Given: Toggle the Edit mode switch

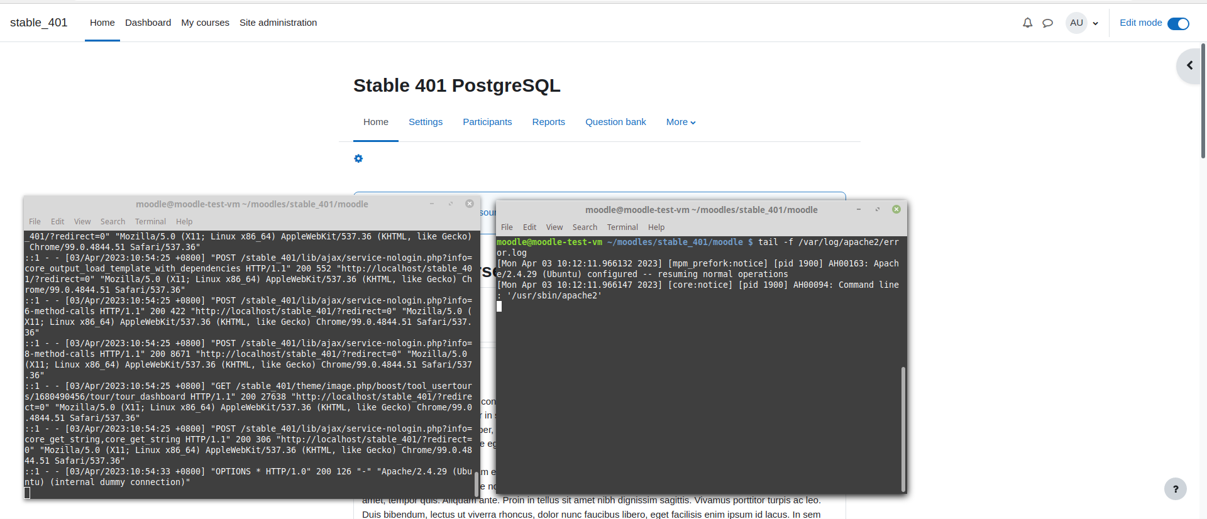Looking at the screenshot, I should point(1178,23).
